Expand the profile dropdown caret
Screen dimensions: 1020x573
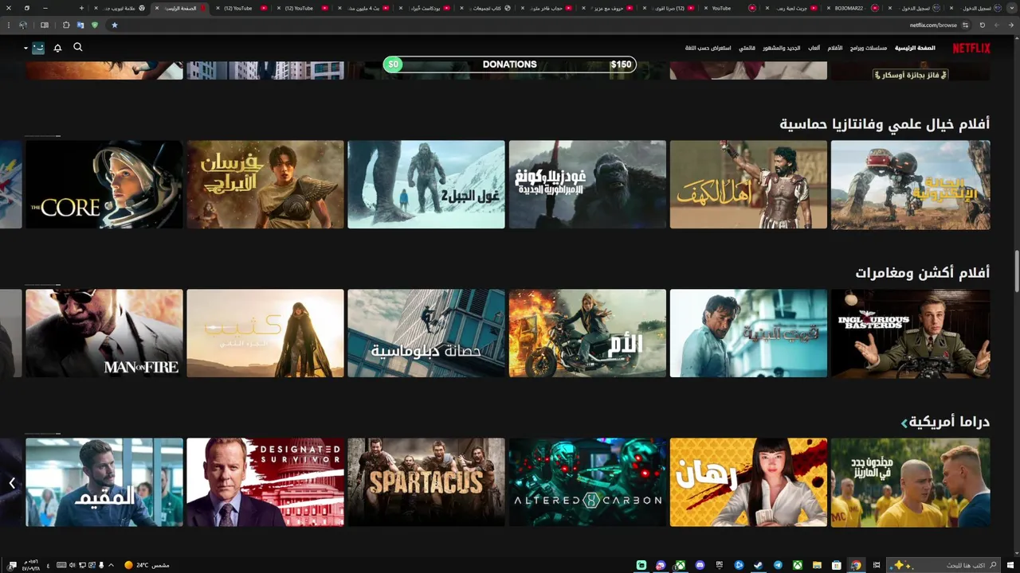click(x=25, y=49)
